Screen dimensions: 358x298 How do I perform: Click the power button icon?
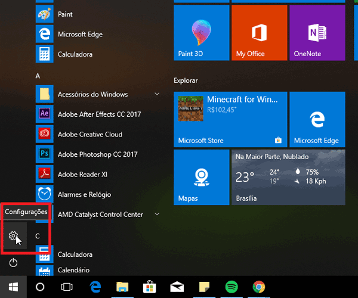pyautogui.click(x=13, y=262)
